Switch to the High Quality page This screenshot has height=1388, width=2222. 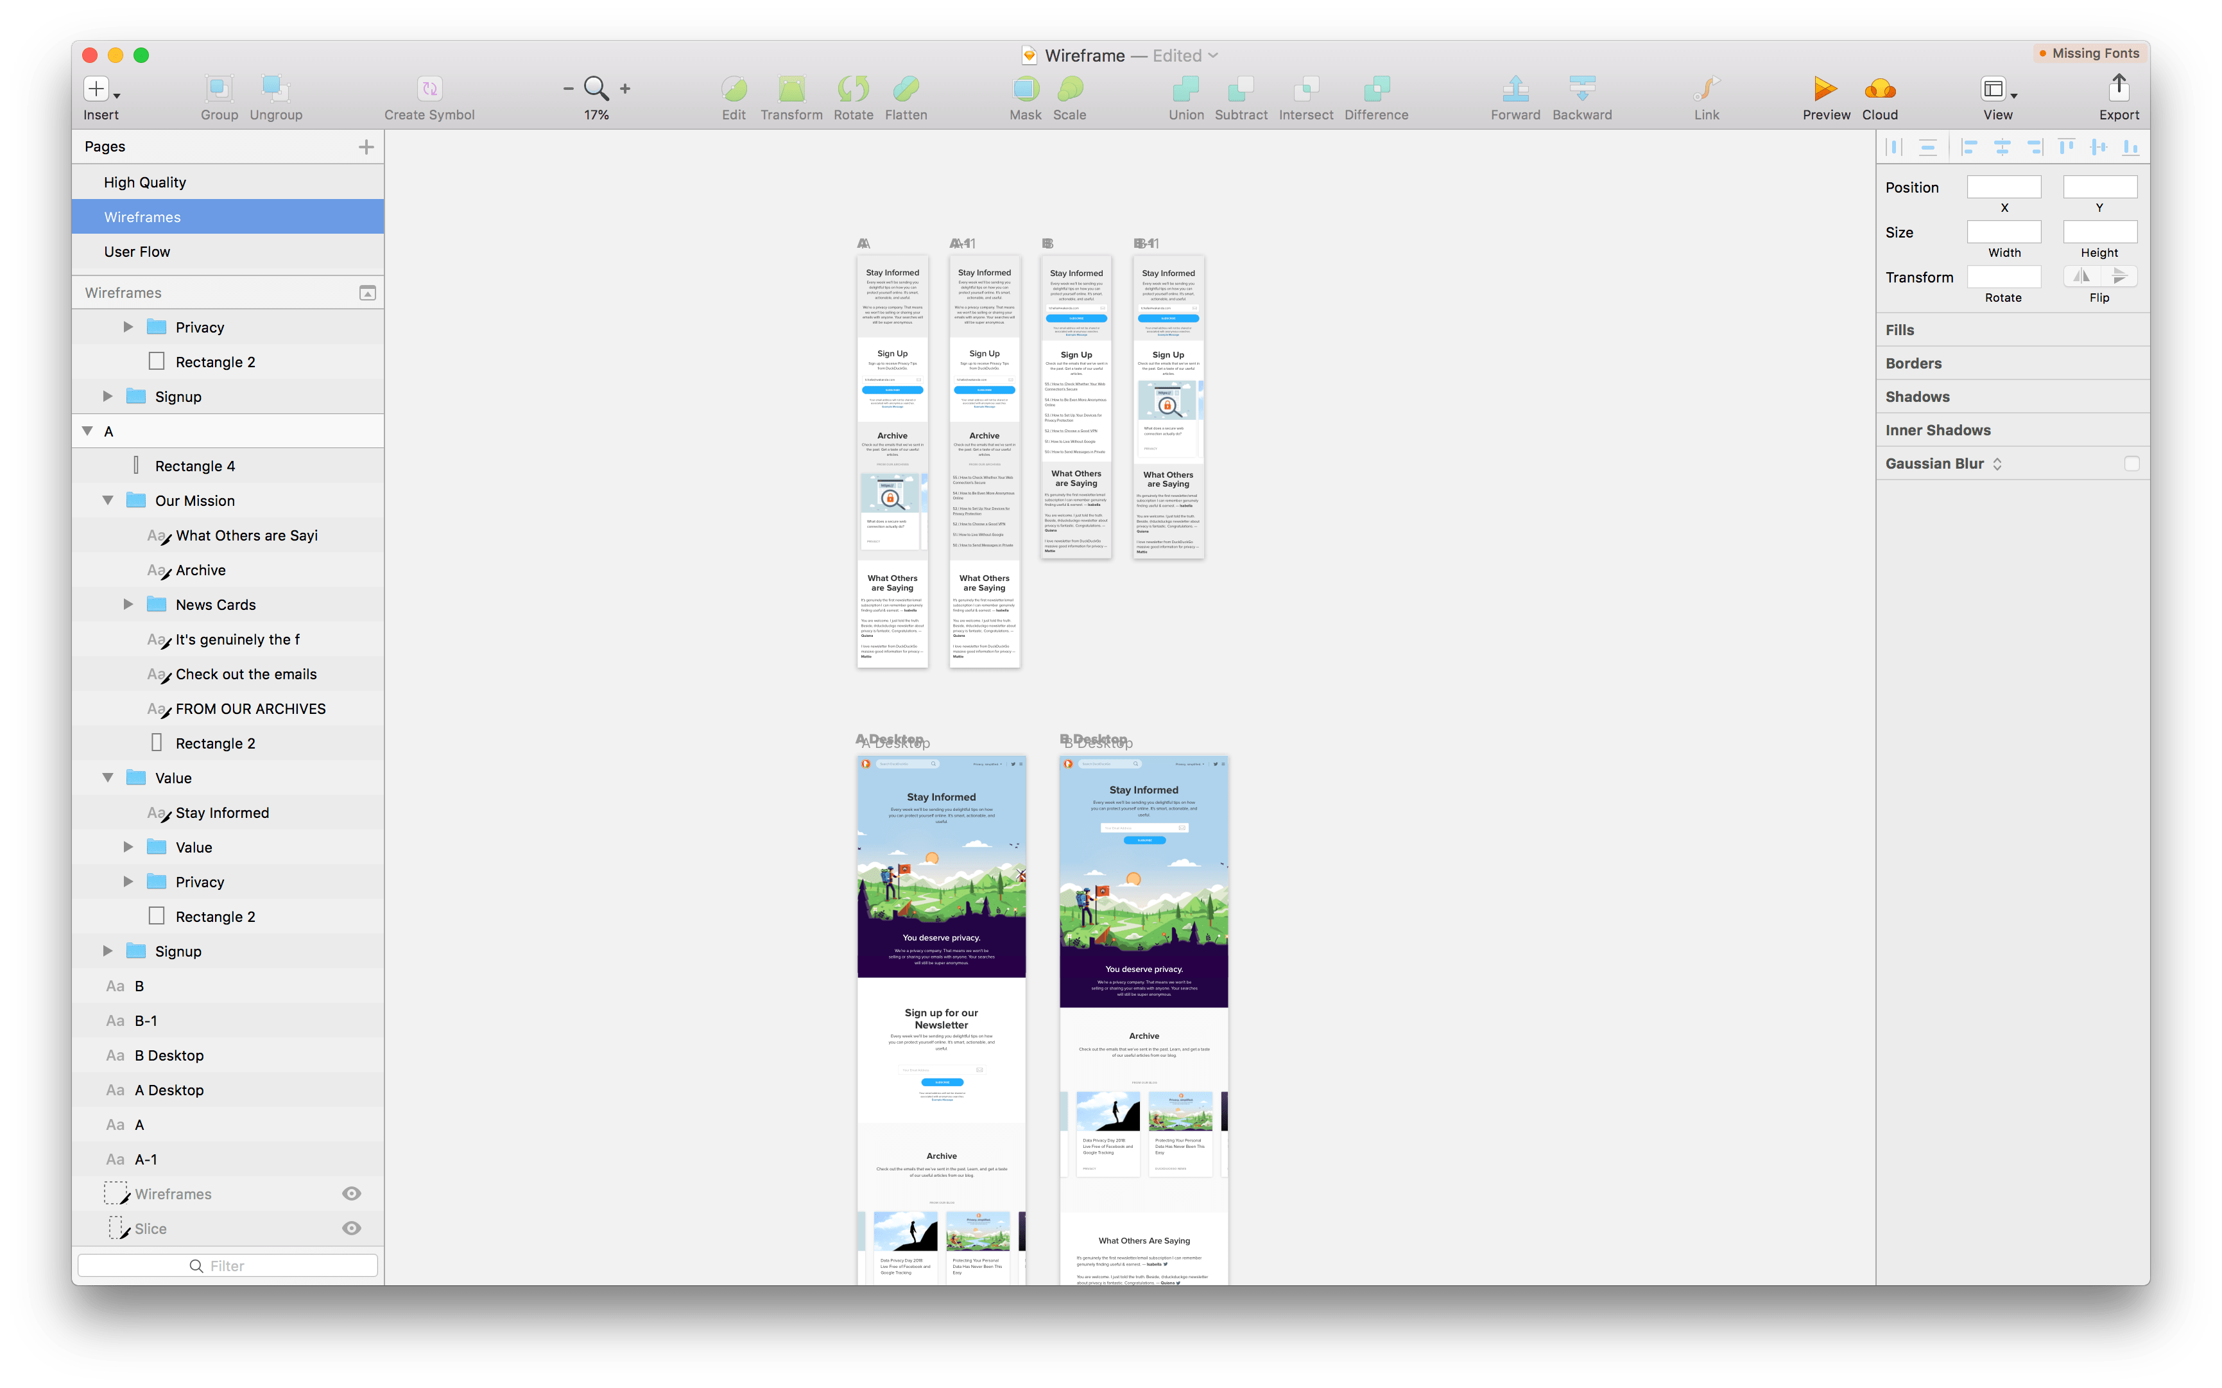click(x=145, y=182)
